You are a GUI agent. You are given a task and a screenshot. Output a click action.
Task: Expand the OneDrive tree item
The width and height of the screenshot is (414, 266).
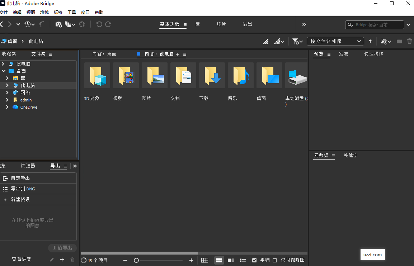[x=6, y=107]
